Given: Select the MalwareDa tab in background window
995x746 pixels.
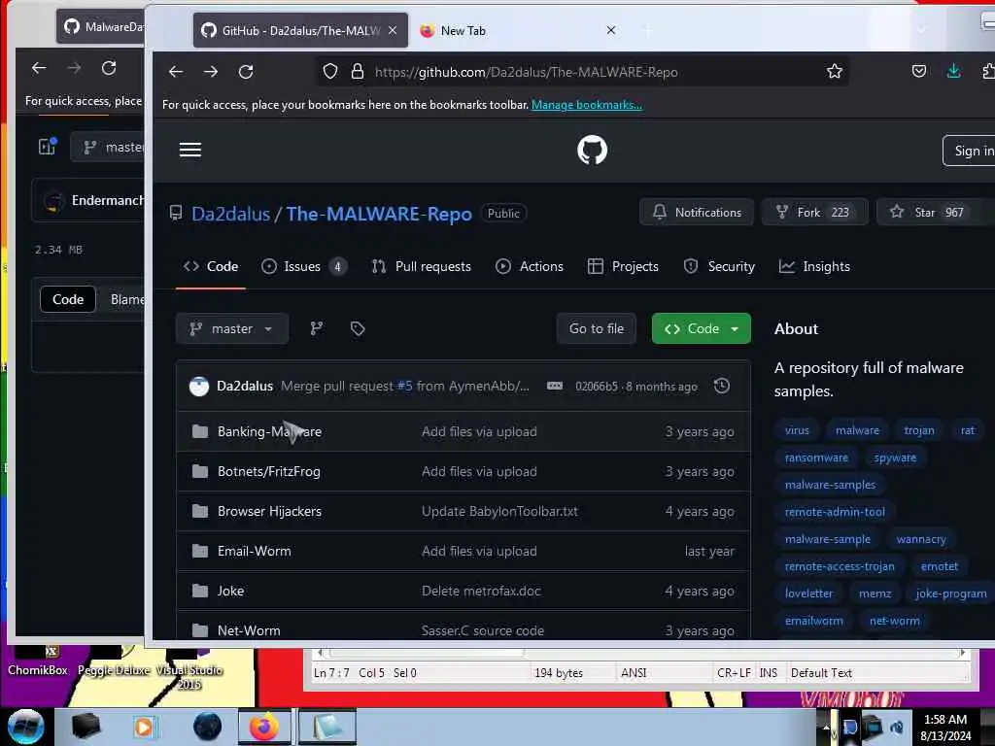Looking at the screenshot, I should pyautogui.click(x=101, y=26).
